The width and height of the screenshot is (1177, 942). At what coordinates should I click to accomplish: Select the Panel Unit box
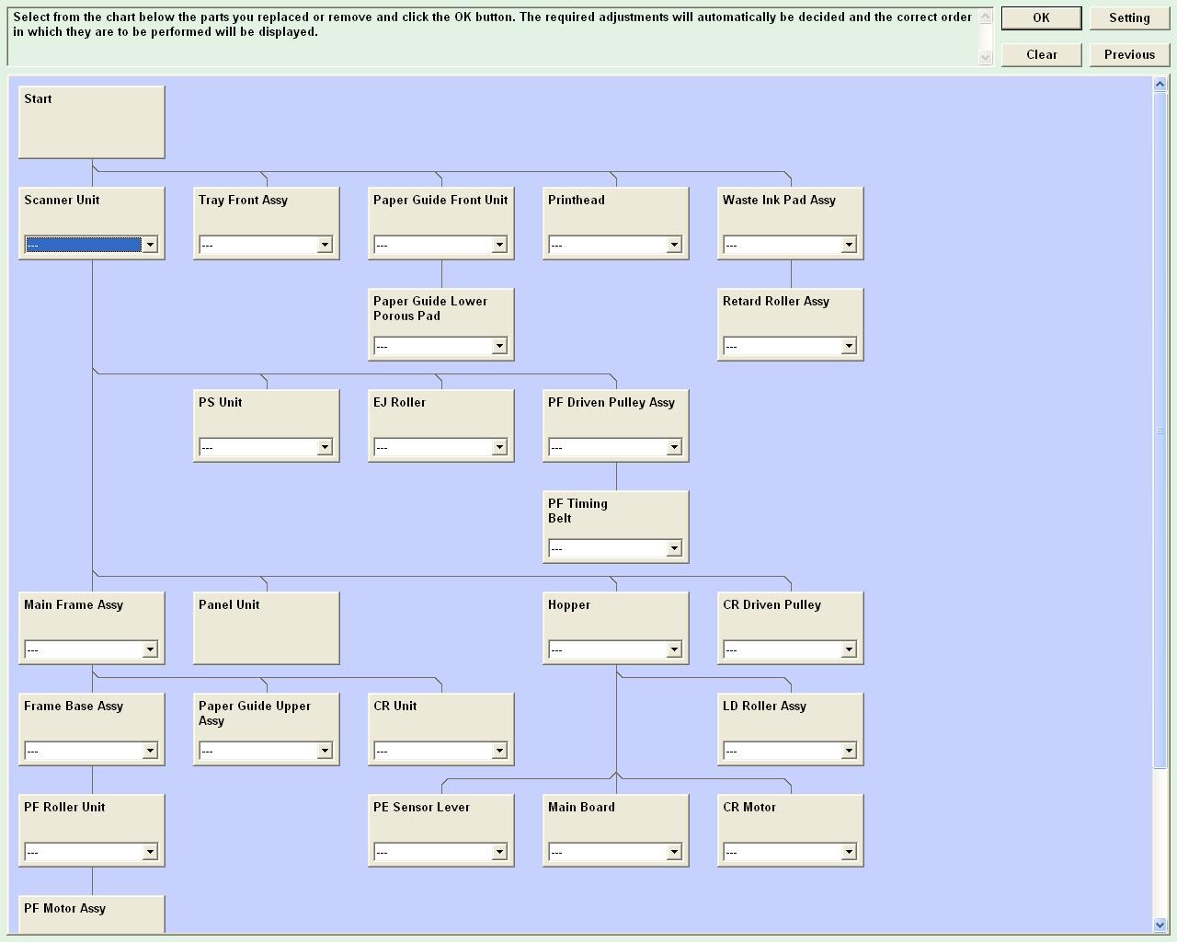click(x=266, y=627)
